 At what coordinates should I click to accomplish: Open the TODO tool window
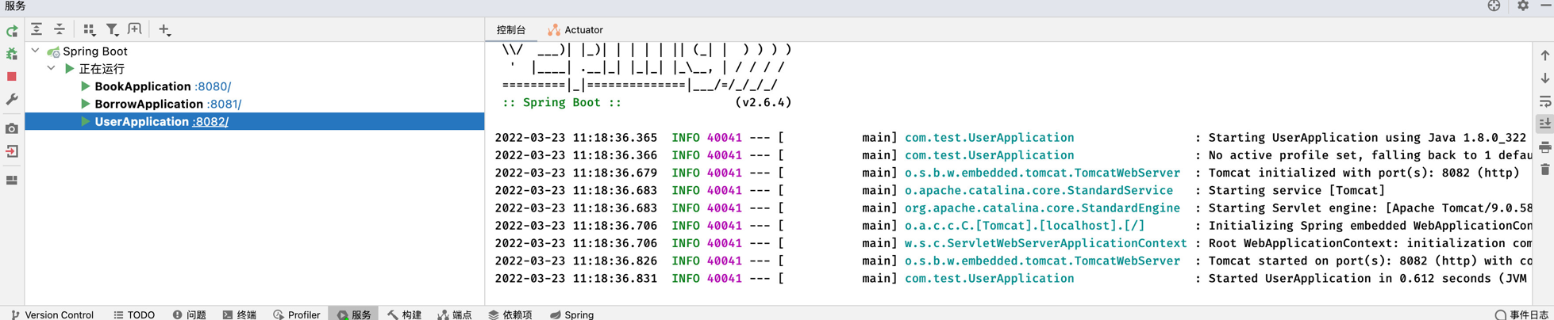(134, 314)
